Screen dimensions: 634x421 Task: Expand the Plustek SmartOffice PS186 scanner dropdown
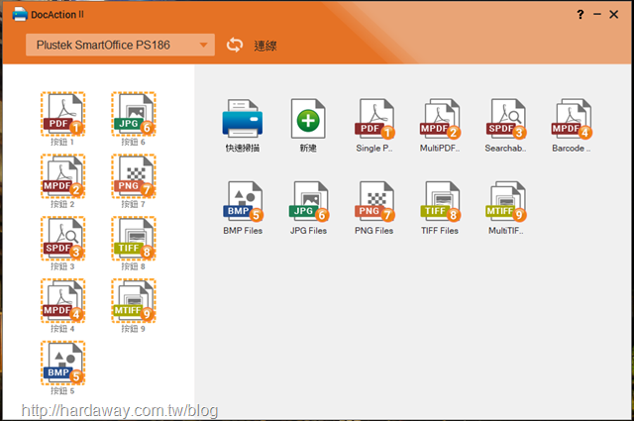[x=120, y=45]
